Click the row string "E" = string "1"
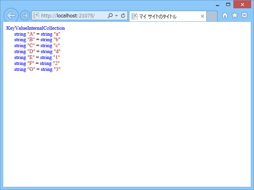This screenshot has width=254, height=190. pos(37,57)
